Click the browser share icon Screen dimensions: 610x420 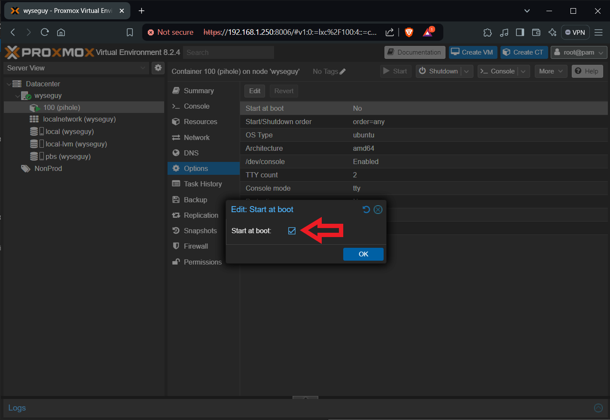390,32
